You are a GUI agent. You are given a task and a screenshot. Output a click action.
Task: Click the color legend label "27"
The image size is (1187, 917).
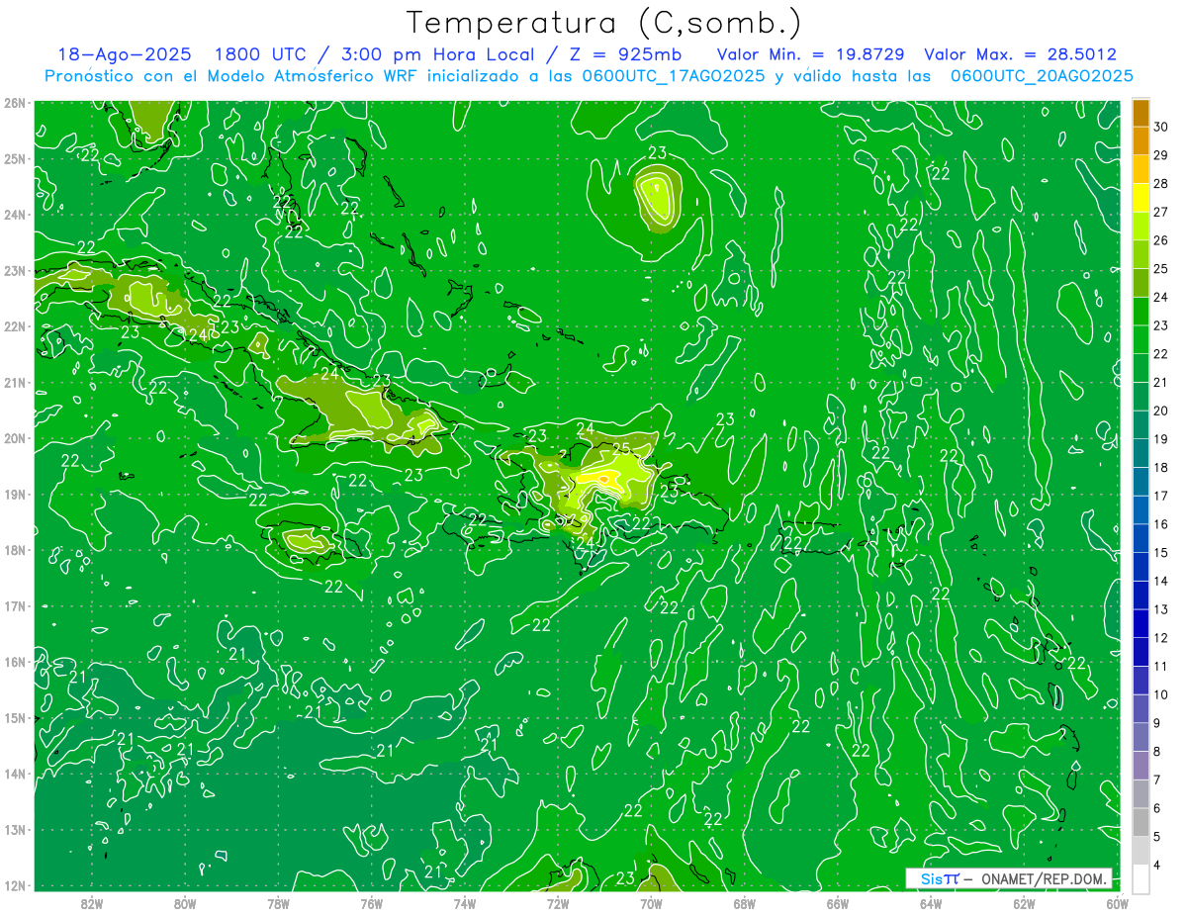coord(1161,212)
